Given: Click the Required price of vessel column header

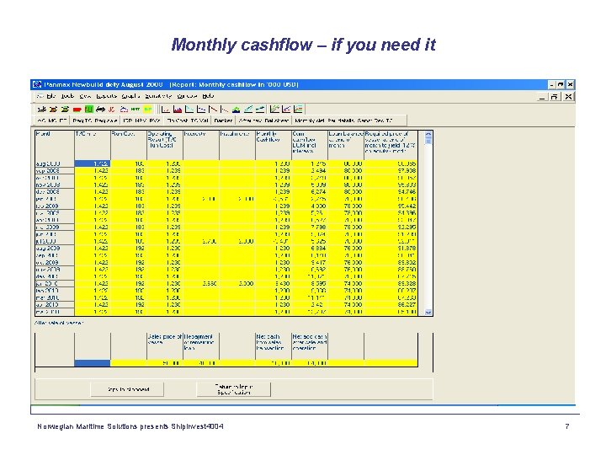Looking at the screenshot, I should coord(391,145).
